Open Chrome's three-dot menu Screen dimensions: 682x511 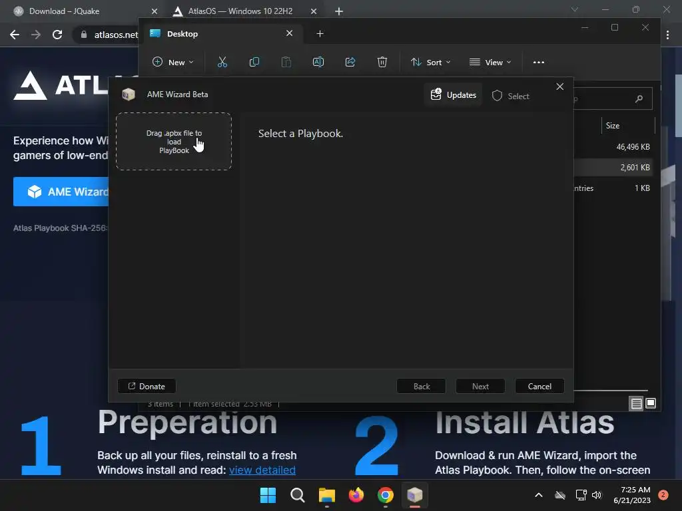667,35
